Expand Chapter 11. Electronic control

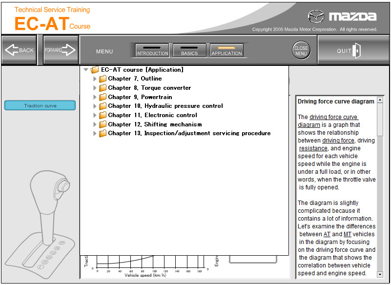tap(95, 115)
